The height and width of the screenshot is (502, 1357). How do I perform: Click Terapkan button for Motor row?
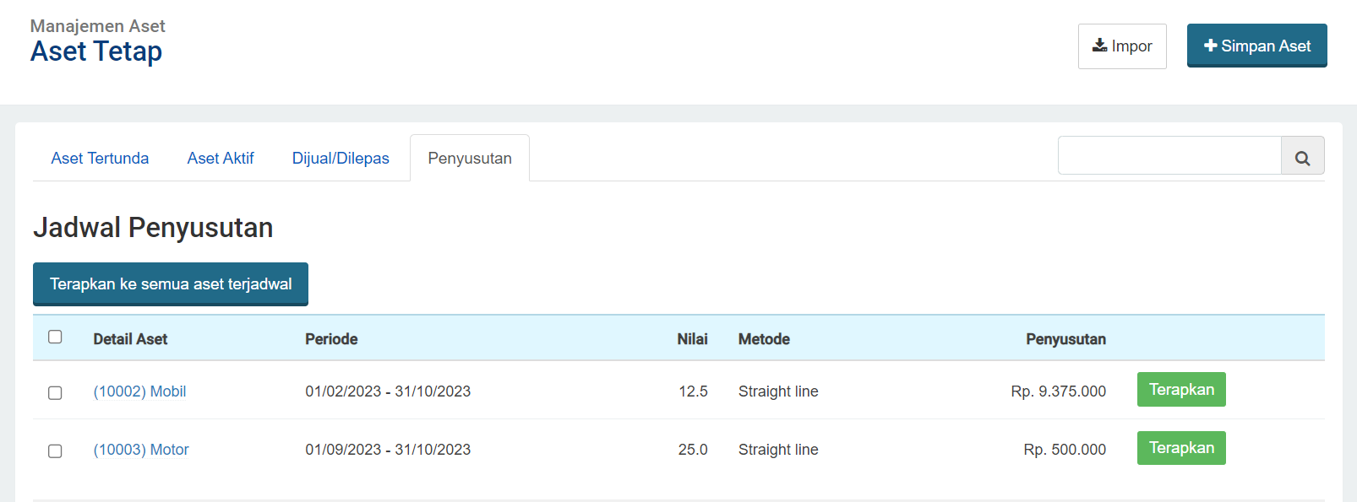pos(1181,448)
